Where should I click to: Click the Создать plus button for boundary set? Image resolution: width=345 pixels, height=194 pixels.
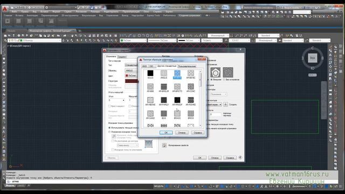coord(225,105)
